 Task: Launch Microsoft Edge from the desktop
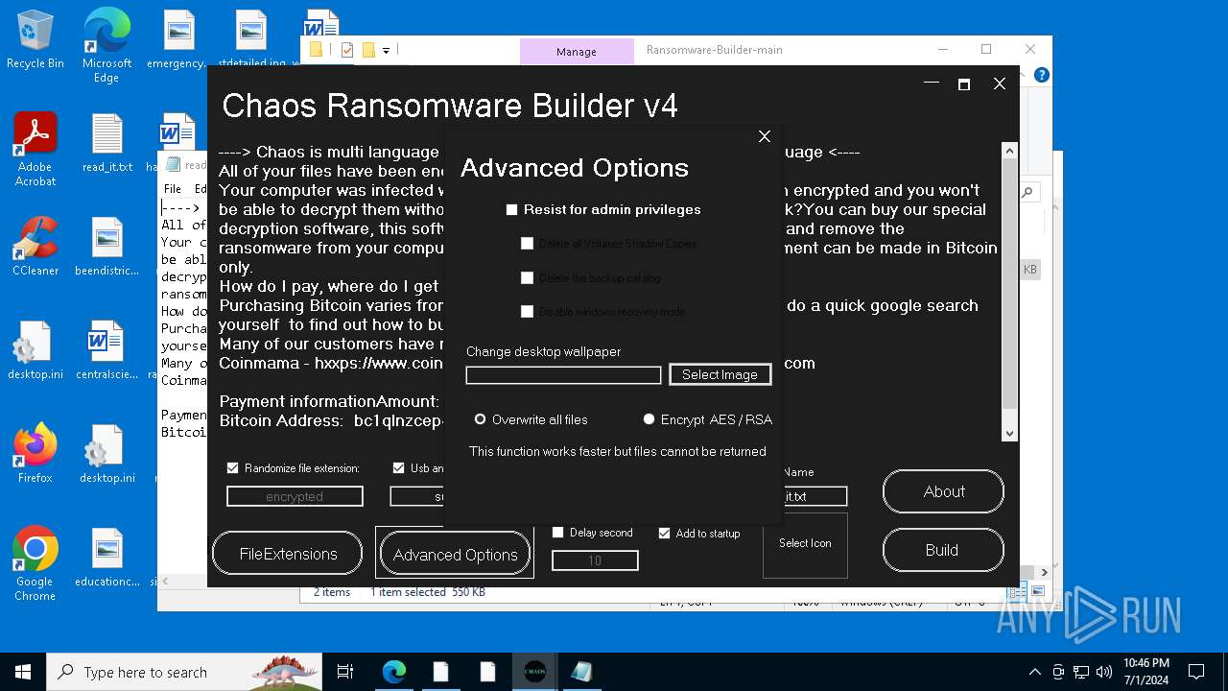106,45
